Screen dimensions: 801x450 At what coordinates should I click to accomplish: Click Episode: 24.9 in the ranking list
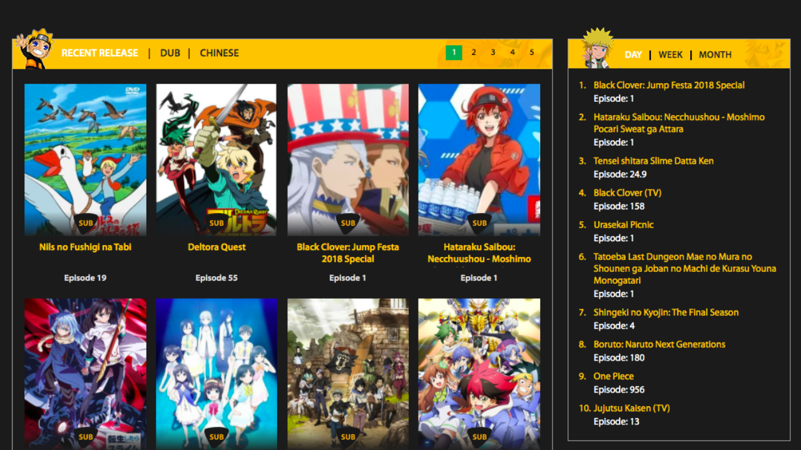620,174
